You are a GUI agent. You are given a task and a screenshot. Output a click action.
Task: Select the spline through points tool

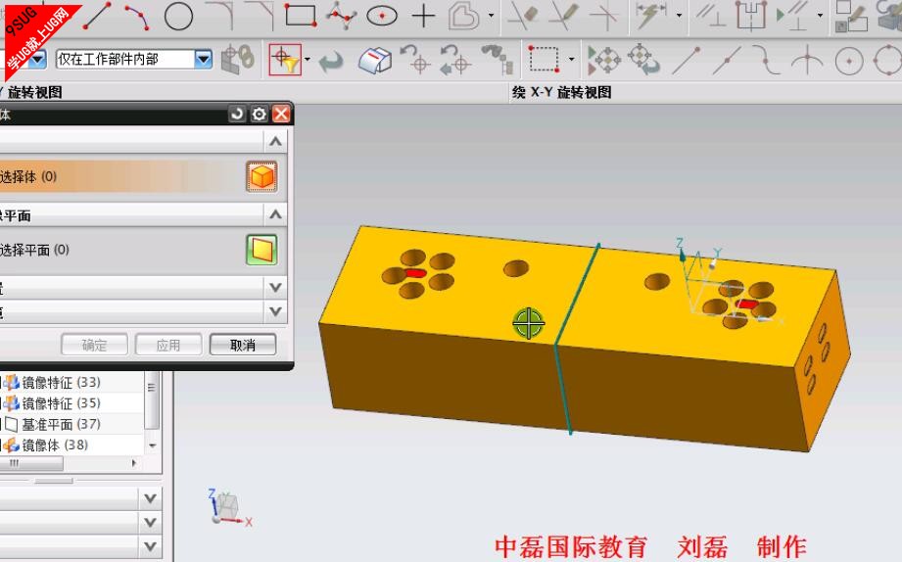pyautogui.click(x=341, y=16)
